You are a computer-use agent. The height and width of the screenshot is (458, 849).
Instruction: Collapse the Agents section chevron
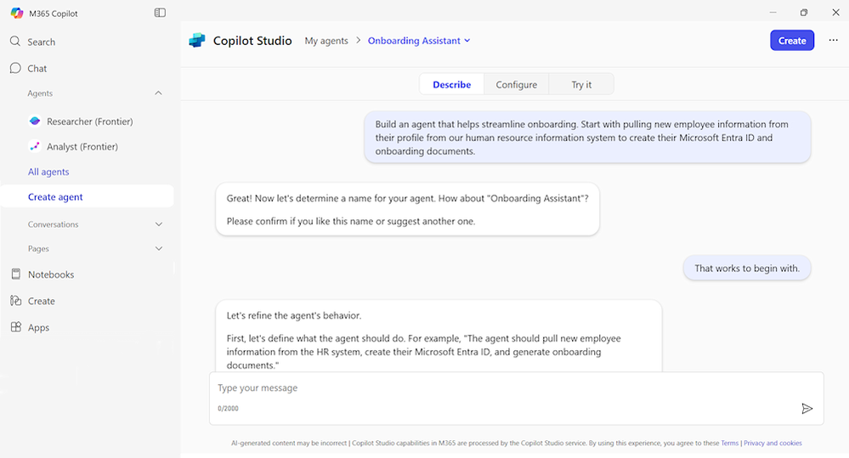tap(158, 93)
